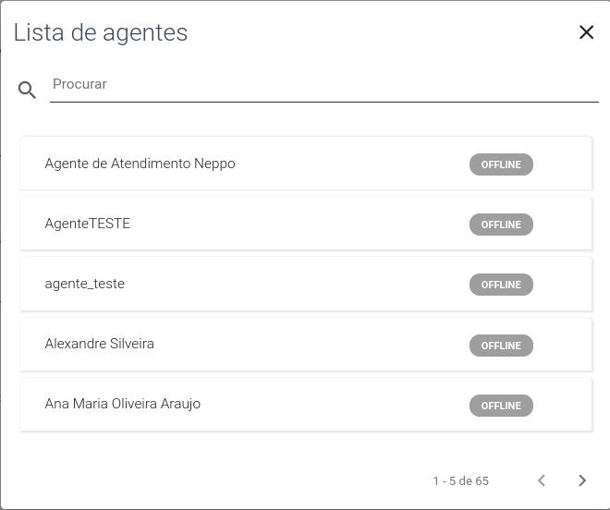
Task: Pick the Alexandre Silveira agent name
Action: tap(100, 344)
